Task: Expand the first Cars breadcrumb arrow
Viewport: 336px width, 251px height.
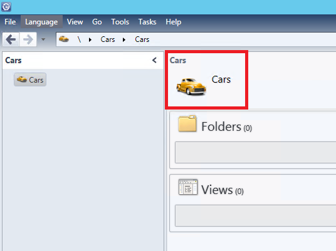Action: pyautogui.click(x=124, y=39)
